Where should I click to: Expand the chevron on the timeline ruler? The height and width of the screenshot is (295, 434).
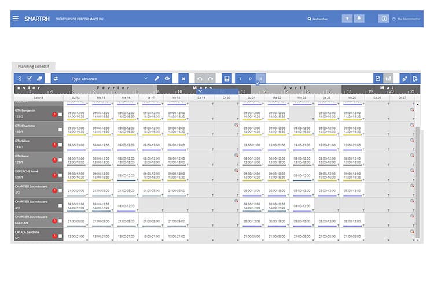200,91
